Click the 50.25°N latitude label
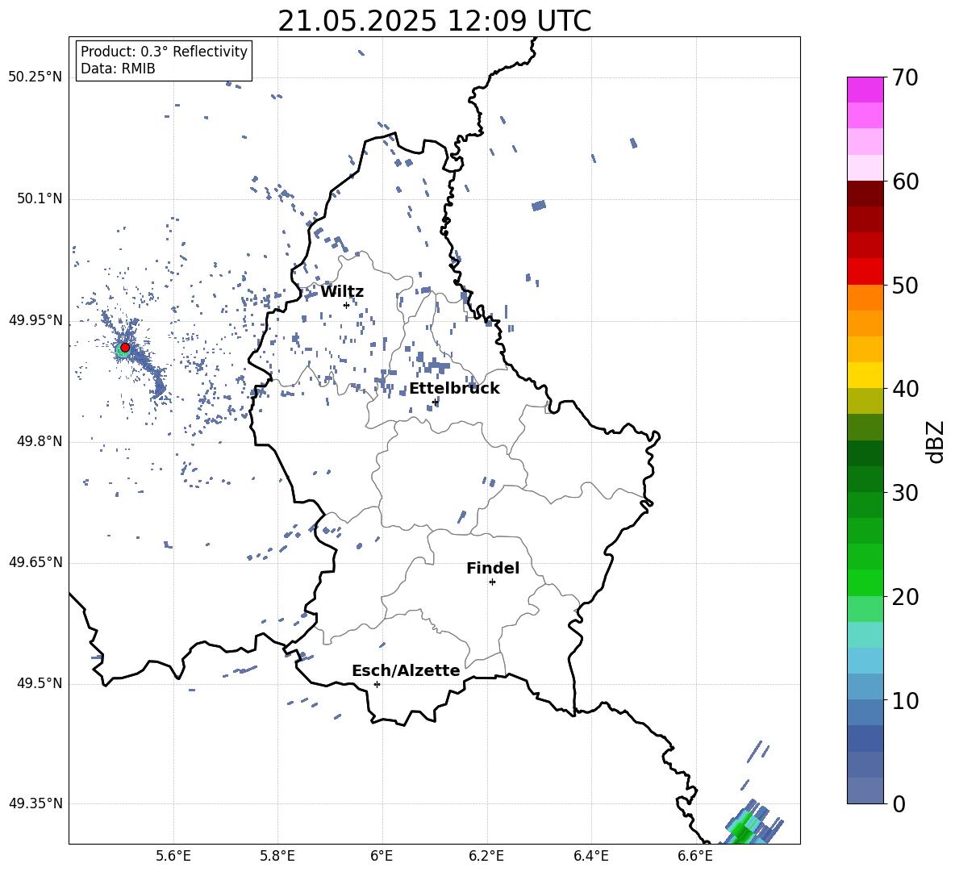Screen dimensions: 955x872 (35, 77)
